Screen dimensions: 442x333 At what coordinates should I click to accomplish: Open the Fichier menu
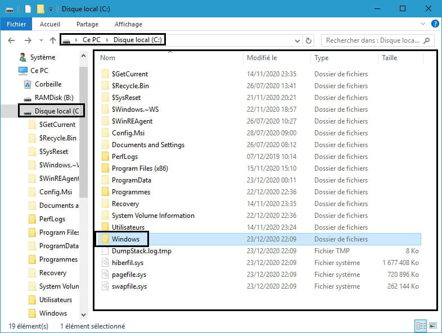coord(16,24)
